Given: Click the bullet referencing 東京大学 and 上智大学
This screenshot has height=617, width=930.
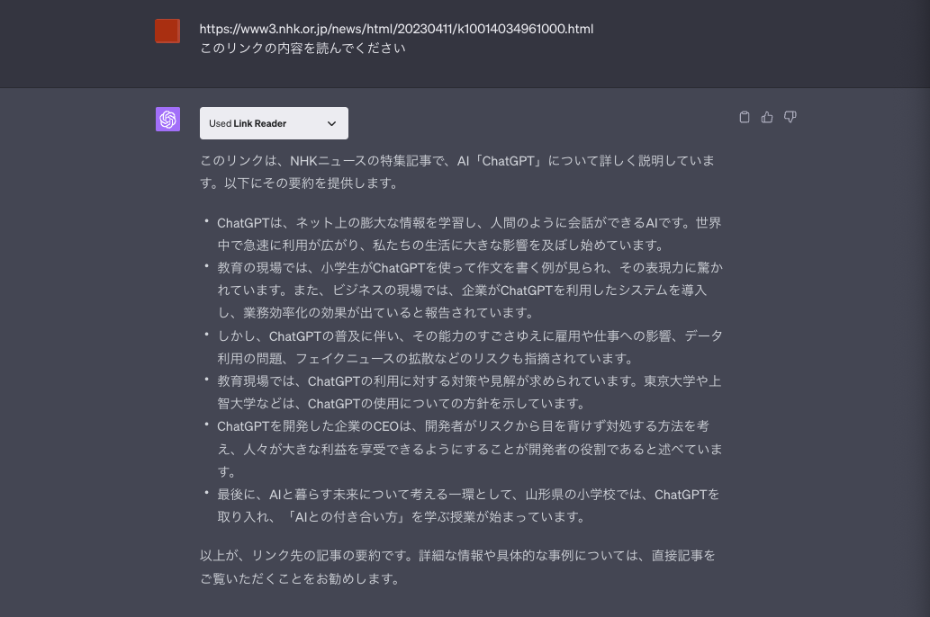Looking at the screenshot, I should pos(468,392).
